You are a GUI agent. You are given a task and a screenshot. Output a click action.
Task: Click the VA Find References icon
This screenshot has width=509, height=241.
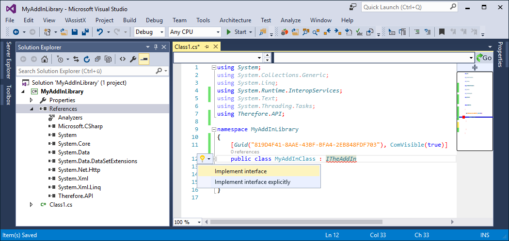(316, 32)
